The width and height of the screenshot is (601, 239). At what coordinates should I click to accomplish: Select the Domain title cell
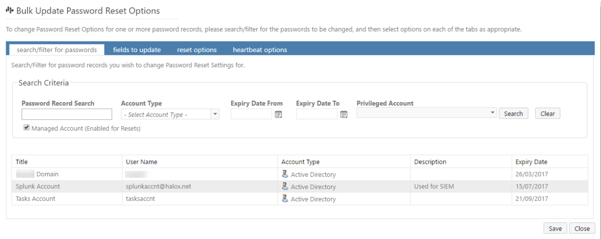37,174
